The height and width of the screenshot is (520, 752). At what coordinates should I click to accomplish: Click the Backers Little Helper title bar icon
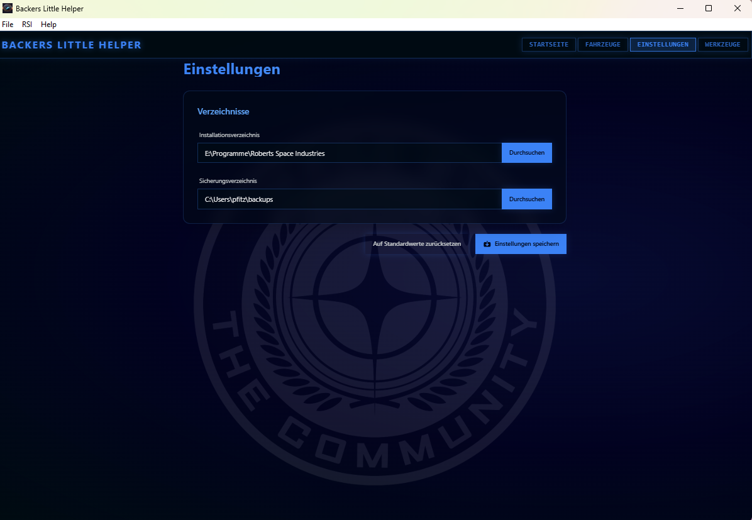click(x=8, y=8)
